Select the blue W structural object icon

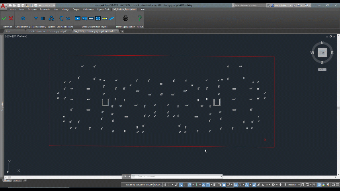point(68,18)
